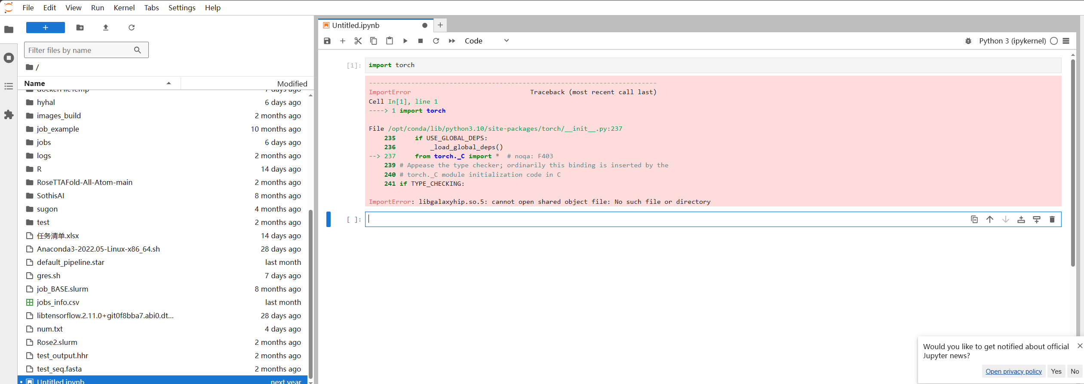Delete the active cell with trash icon
1084x384 pixels.
point(1052,219)
